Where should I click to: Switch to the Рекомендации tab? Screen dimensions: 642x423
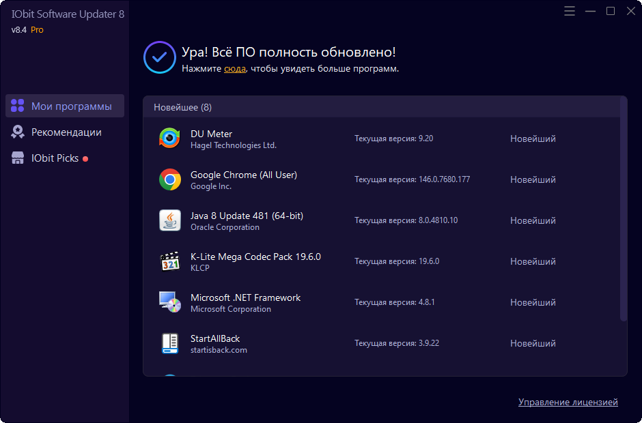[65, 132]
